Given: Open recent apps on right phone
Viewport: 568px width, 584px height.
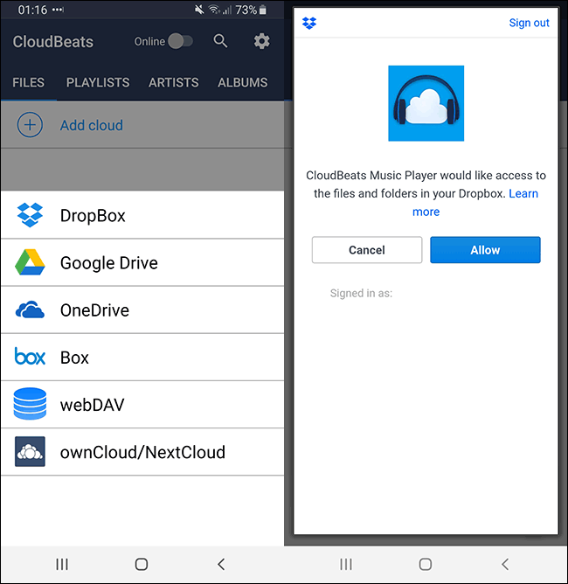Looking at the screenshot, I should [x=346, y=564].
